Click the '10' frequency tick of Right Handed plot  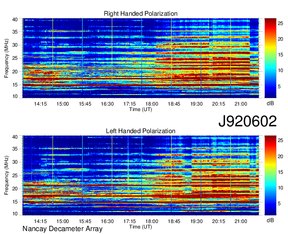pyautogui.click(x=15, y=96)
